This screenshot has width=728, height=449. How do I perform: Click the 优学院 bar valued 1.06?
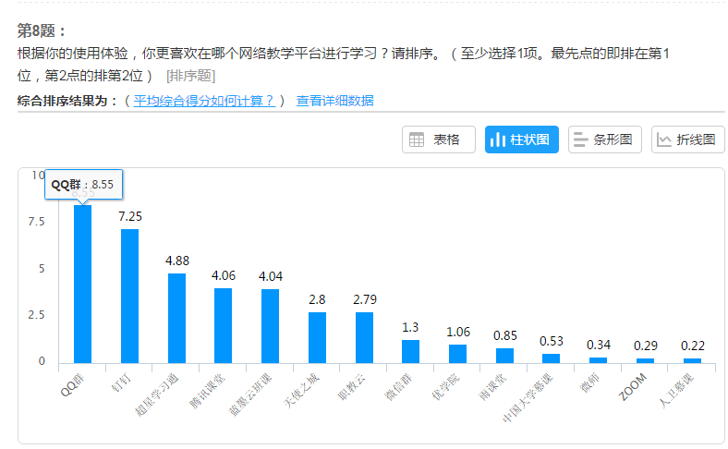pyautogui.click(x=457, y=354)
